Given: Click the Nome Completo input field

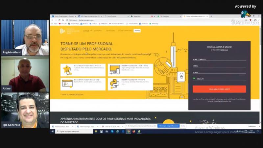Looking at the screenshot, I should pyautogui.click(x=219, y=60).
